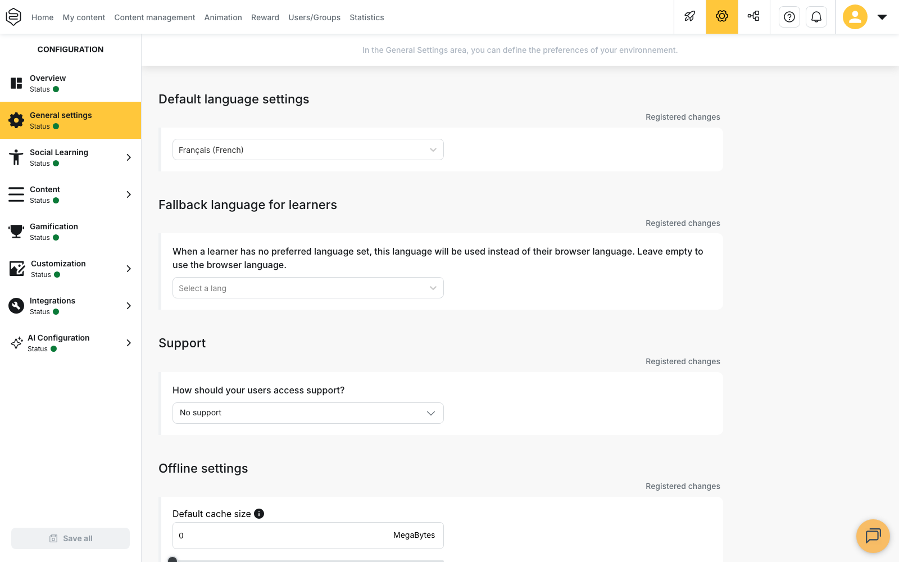
Task: Open the notifications bell
Action: [816, 17]
